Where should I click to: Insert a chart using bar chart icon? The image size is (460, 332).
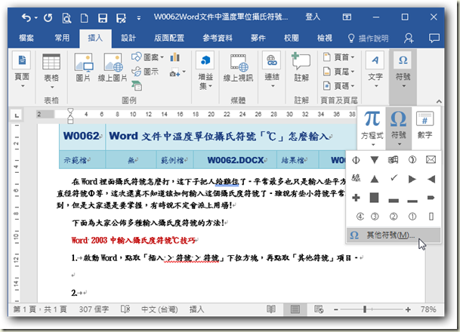(174, 57)
